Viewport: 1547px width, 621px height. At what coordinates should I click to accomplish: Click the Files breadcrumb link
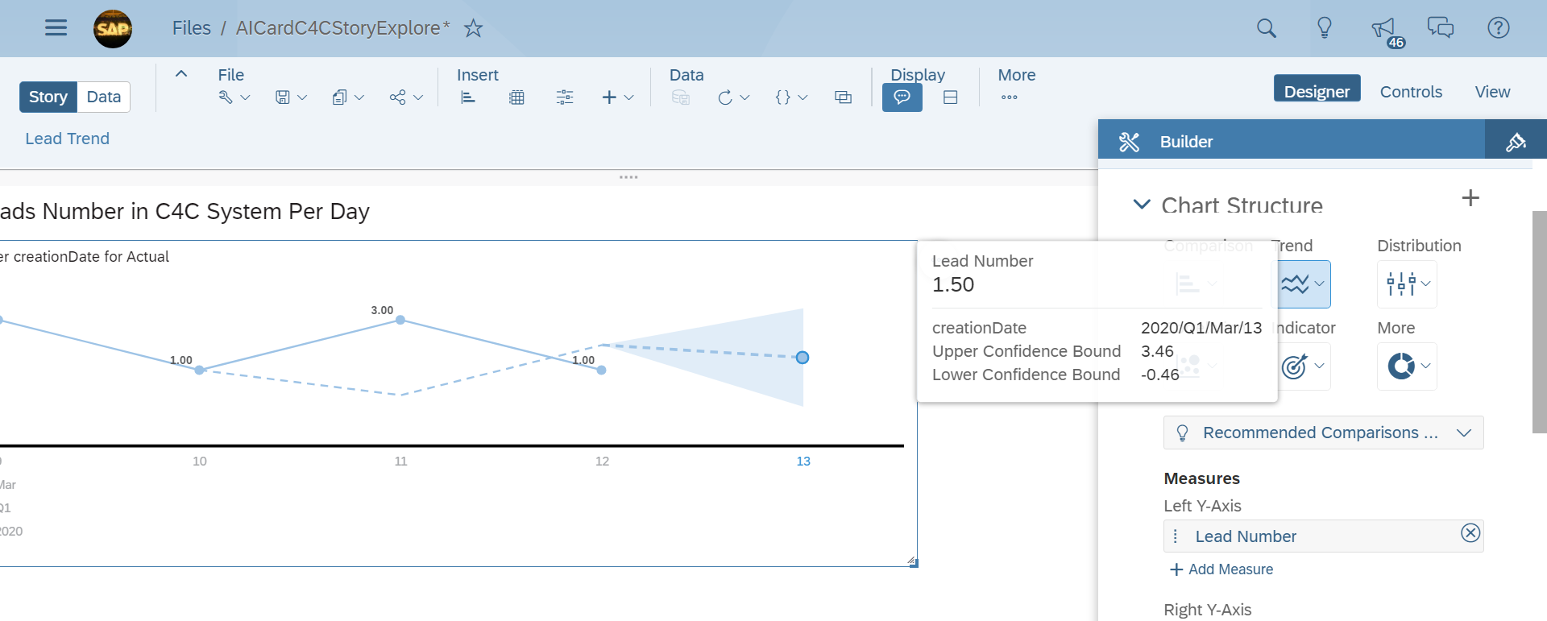click(x=192, y=28)
